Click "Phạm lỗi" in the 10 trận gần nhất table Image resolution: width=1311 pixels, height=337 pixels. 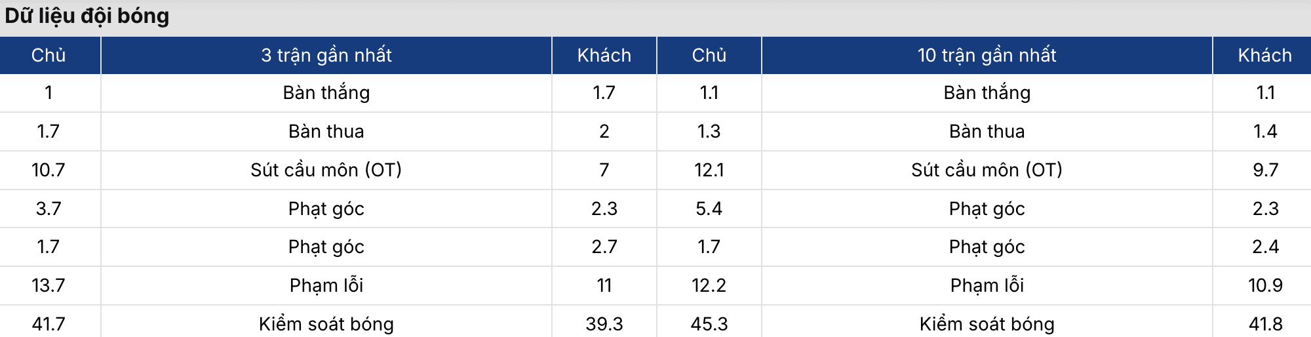point(987,285)
